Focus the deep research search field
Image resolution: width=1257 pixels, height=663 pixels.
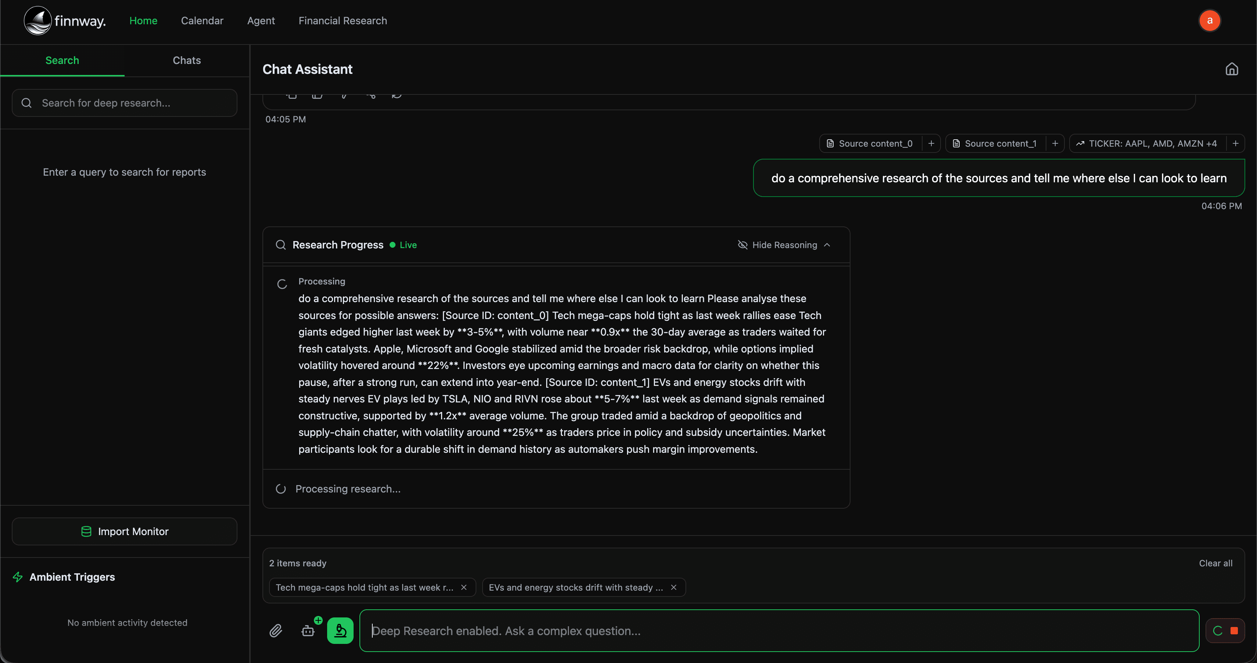point(125,103)
